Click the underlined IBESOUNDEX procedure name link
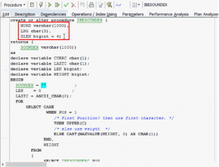 point(90,20)
